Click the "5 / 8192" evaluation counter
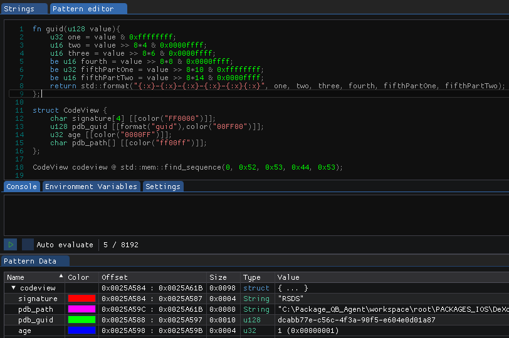 (x=121, y=245)
